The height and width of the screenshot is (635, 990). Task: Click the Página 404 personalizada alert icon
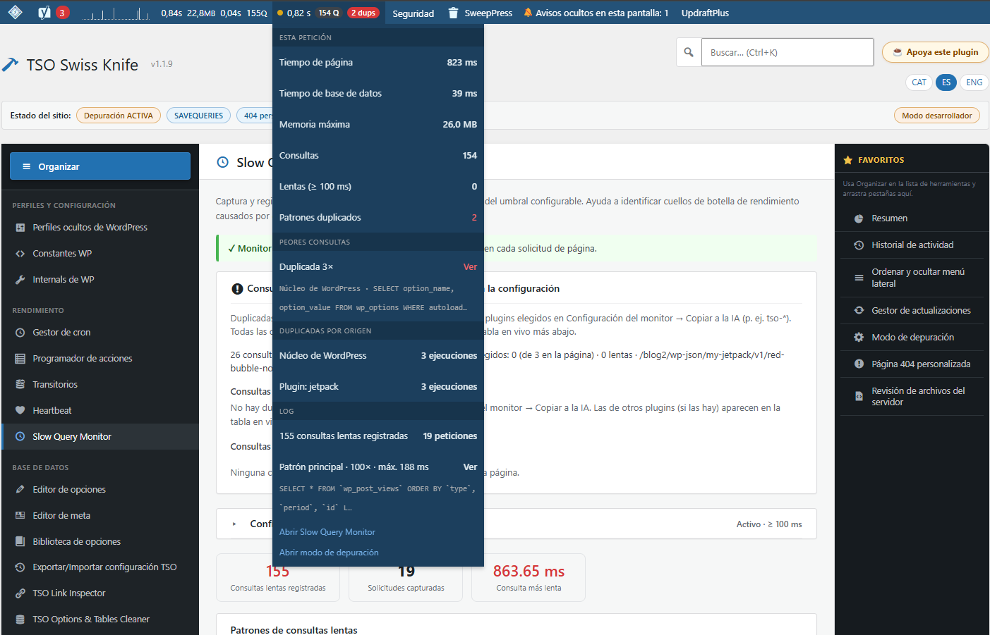(859, 364)
